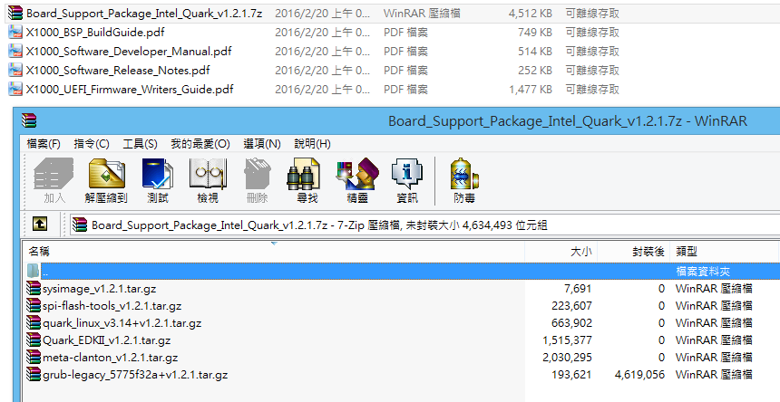Click the quark_linux_v3.14+v1.2.1.tar.gz archive icon
The height and width of the screenshot is (402, 780).
34,322
